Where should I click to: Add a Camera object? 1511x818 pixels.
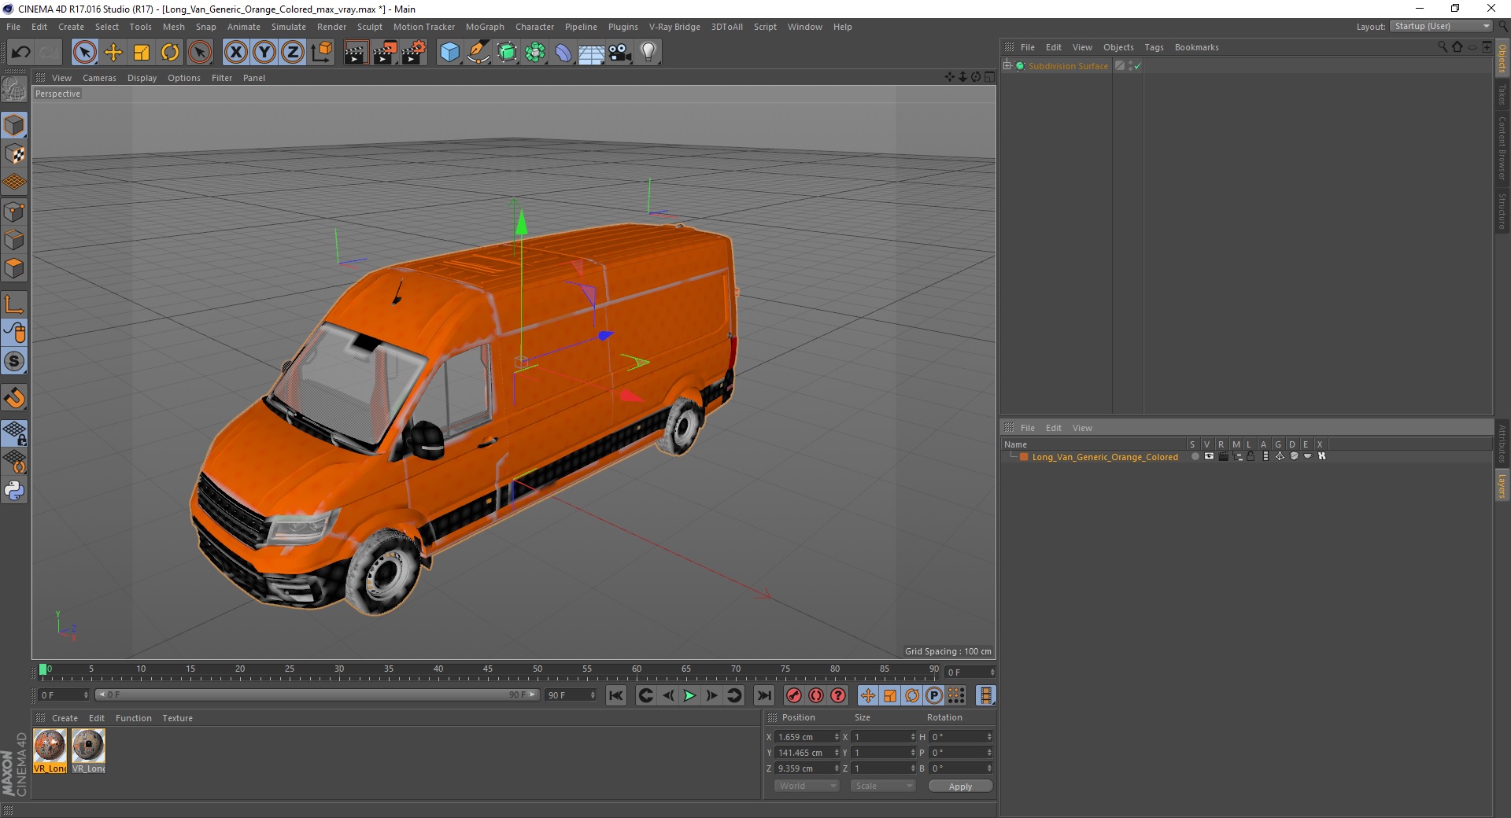tap(620, 53)
